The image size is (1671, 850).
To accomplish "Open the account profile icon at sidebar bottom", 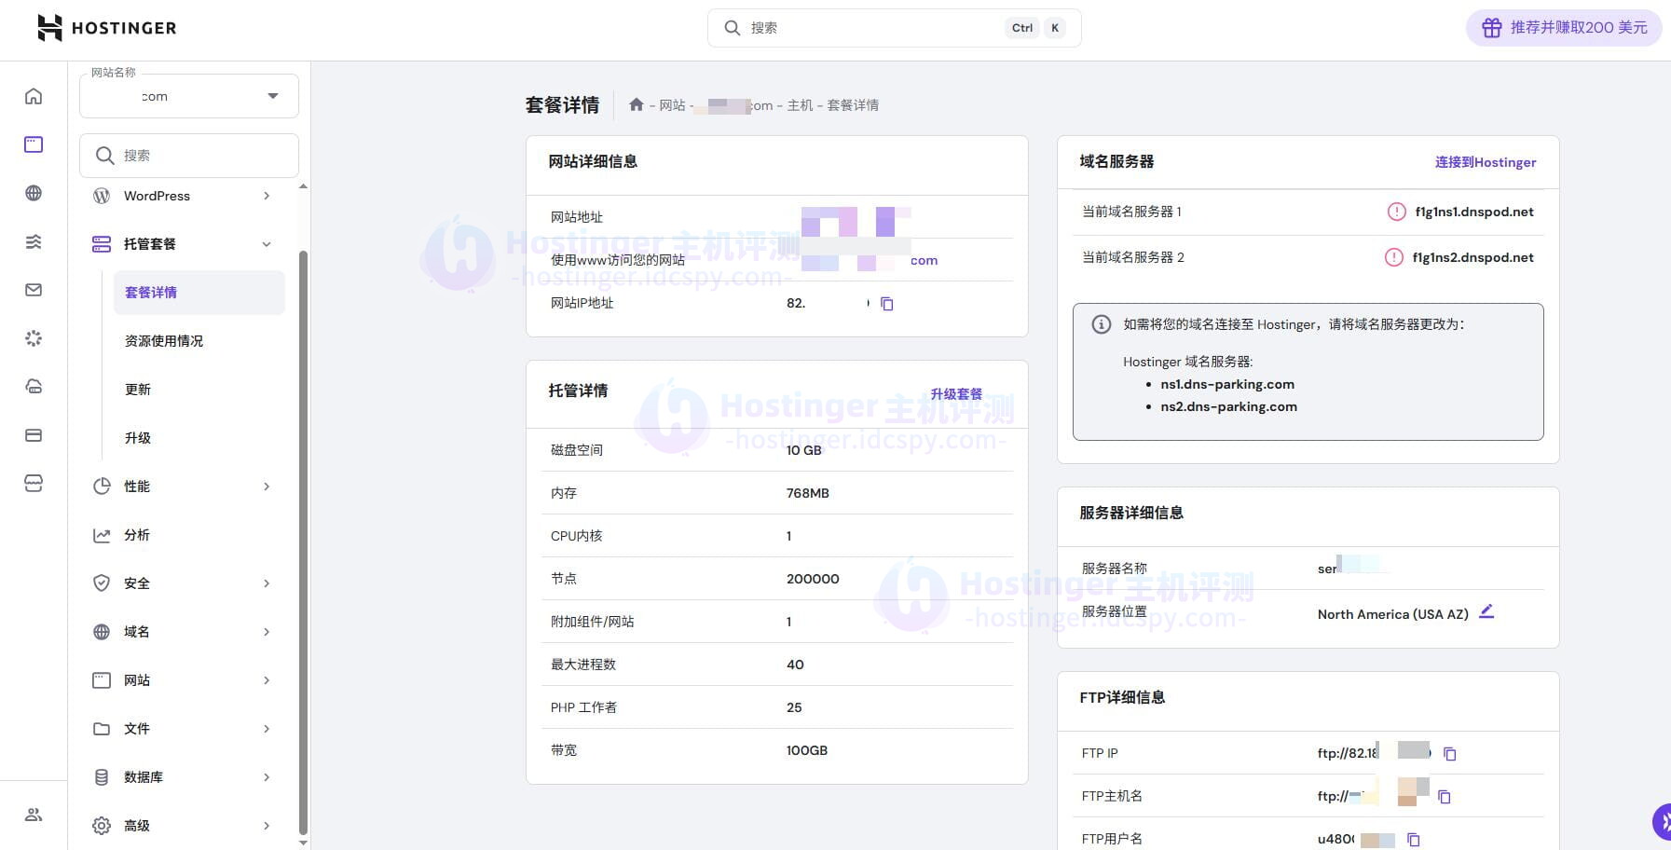I will [x=34, y=814].
